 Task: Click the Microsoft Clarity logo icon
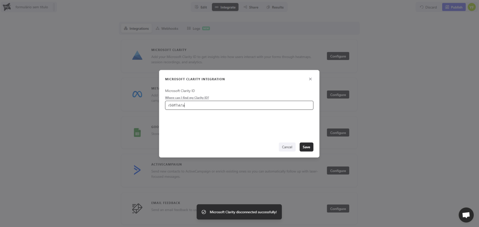[x=137, y=56]
